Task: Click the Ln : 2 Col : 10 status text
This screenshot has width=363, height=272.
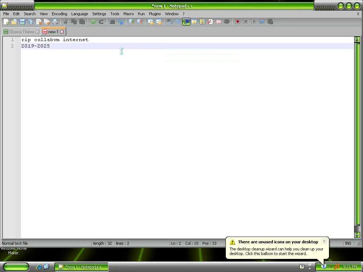Action: click(184, 243)
